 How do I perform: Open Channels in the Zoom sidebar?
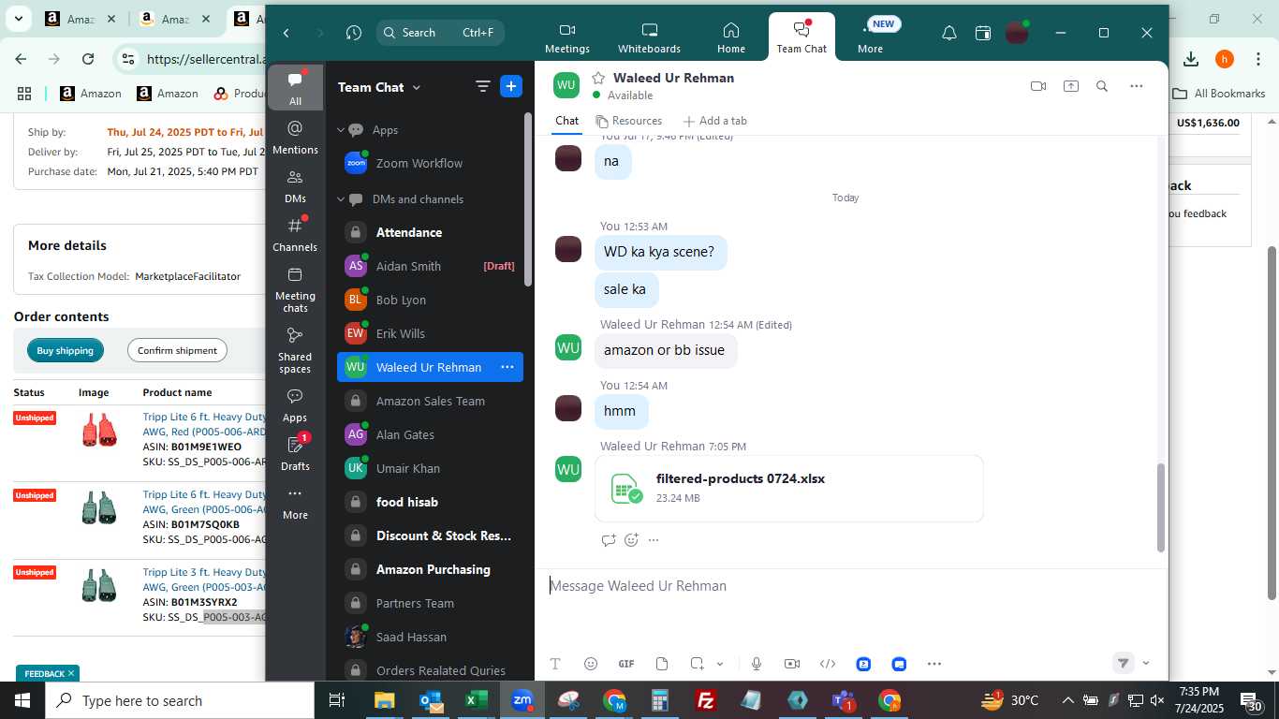295,234
